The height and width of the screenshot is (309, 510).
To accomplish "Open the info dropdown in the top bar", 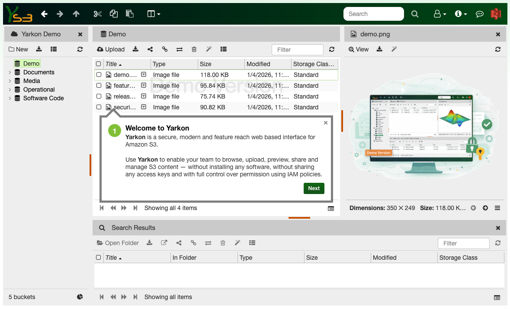I will coord(461,13).
